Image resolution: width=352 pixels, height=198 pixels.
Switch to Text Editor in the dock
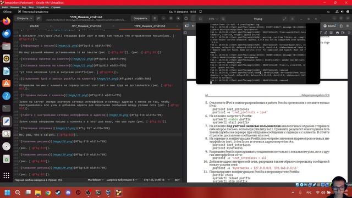coord(6,121)
